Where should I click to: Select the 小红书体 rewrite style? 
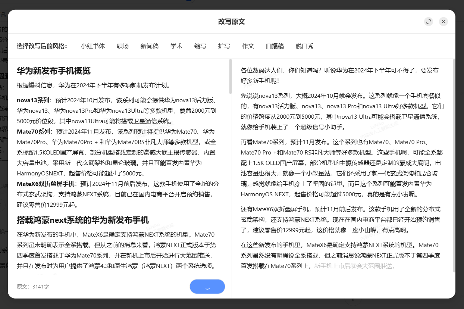coord(93,46)
